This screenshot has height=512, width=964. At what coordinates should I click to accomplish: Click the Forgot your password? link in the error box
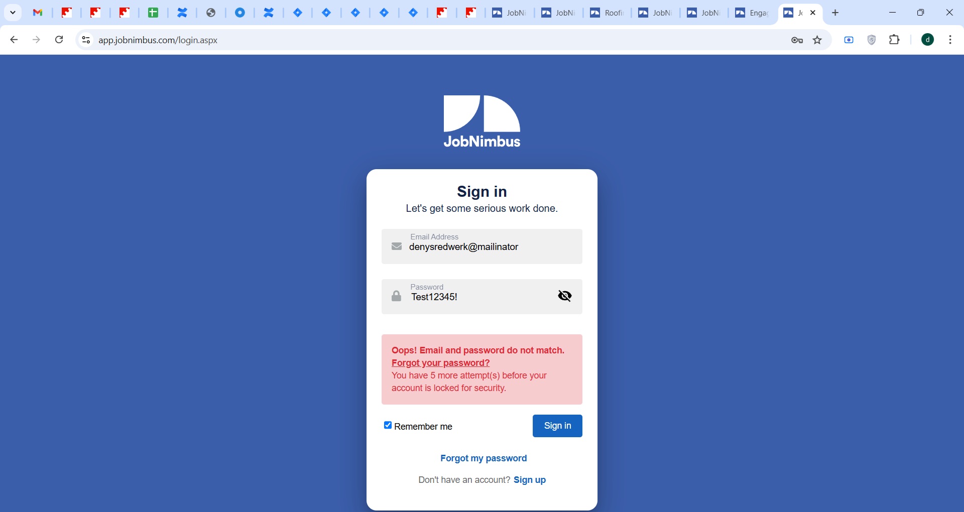tap(440, 363)
